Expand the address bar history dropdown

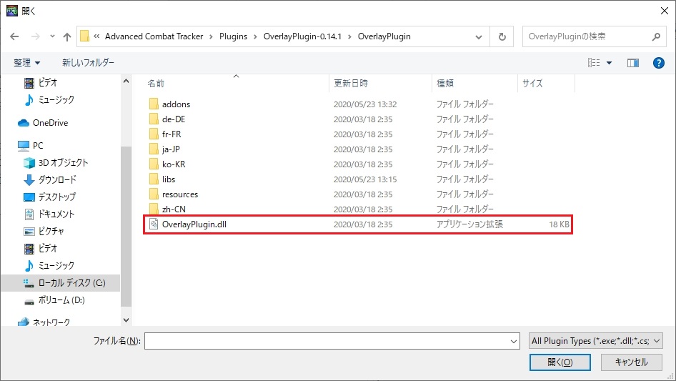click(479, 36)
